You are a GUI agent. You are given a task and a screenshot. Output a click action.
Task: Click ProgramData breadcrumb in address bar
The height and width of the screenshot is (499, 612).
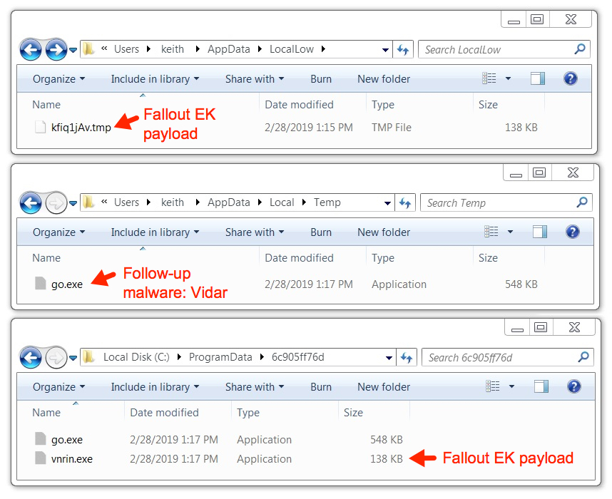[x=220, y=357]
